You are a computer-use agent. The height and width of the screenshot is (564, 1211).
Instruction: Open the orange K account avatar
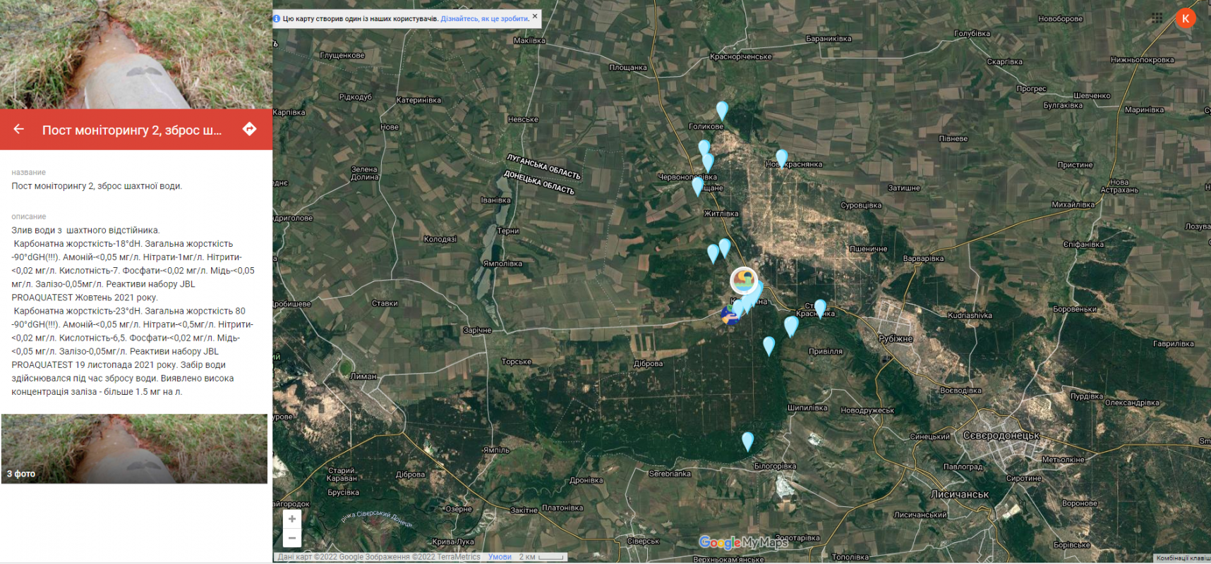1186,18
